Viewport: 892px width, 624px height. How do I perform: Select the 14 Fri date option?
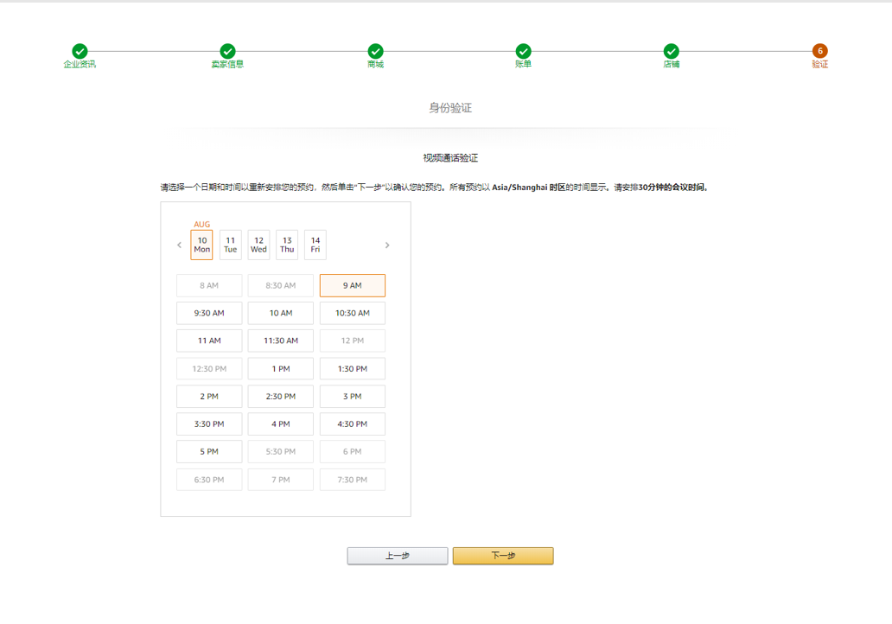pyautogui.click(x=315, y=245)
